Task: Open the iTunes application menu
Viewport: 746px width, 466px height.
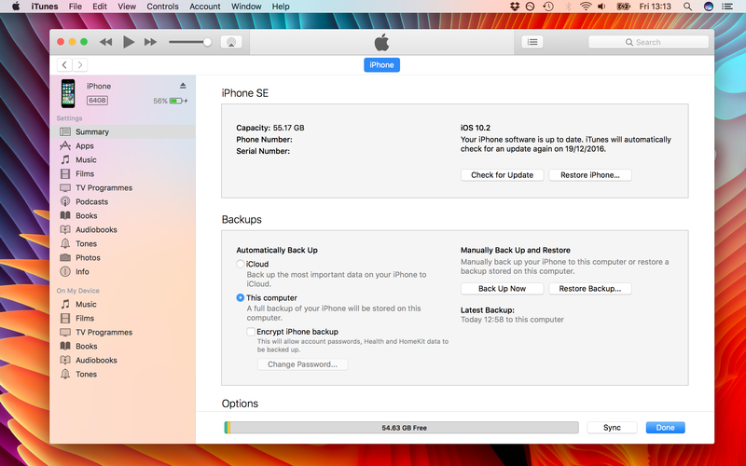Action: 44,7
